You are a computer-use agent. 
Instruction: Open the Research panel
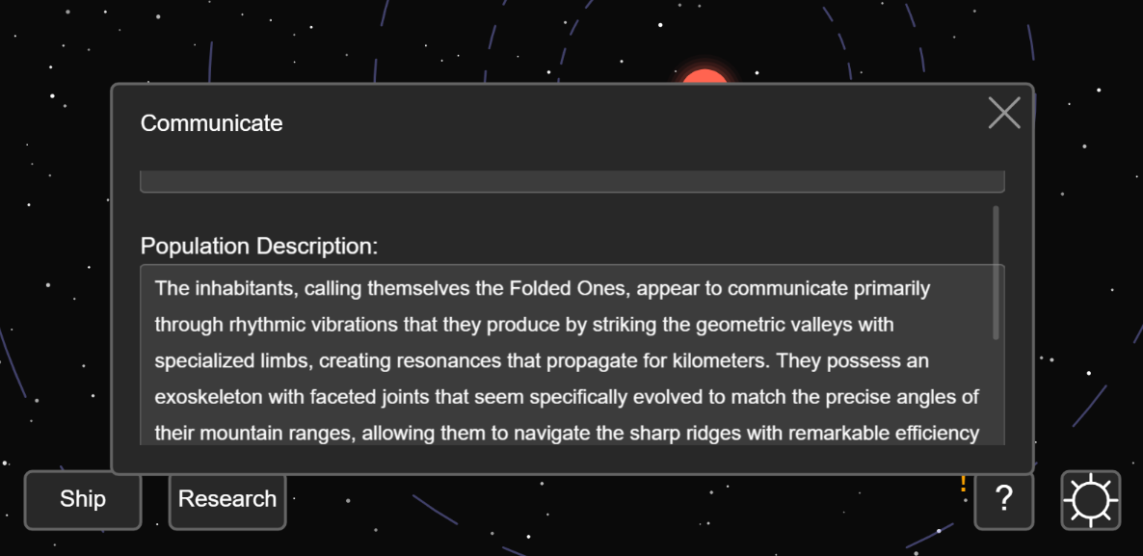point(227,500)
